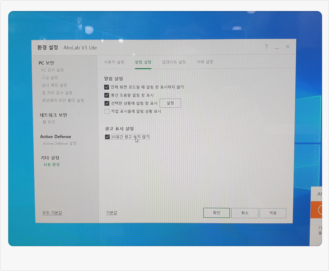Click the Active Defense section heading
Image resolution: width=329 pixels, height=271 pixels.
[56, 137]
